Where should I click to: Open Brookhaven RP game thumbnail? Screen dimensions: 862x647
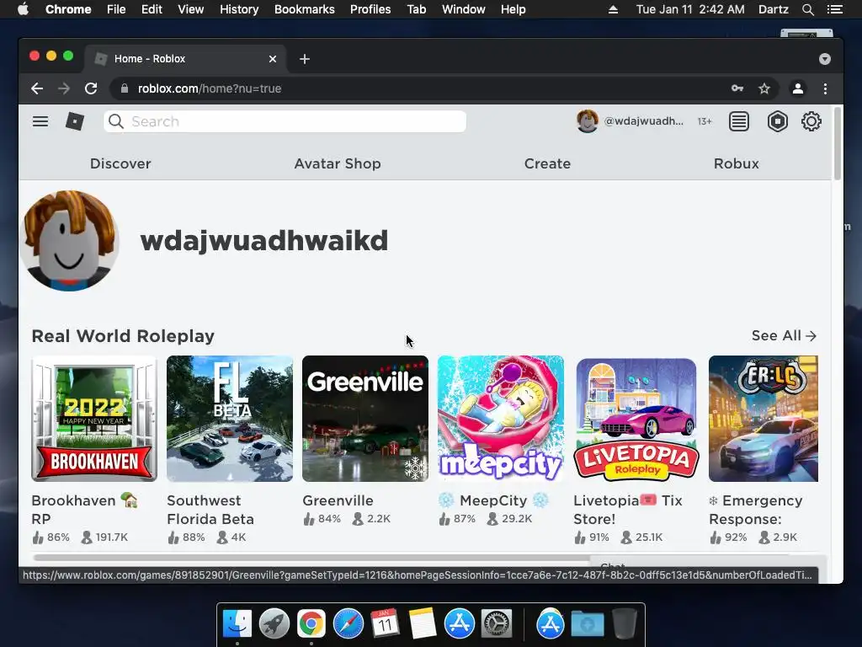coord(94,419)
